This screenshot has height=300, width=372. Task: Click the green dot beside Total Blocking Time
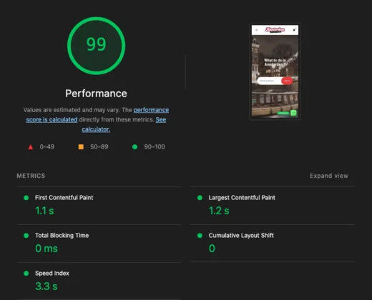click(26, 236)
